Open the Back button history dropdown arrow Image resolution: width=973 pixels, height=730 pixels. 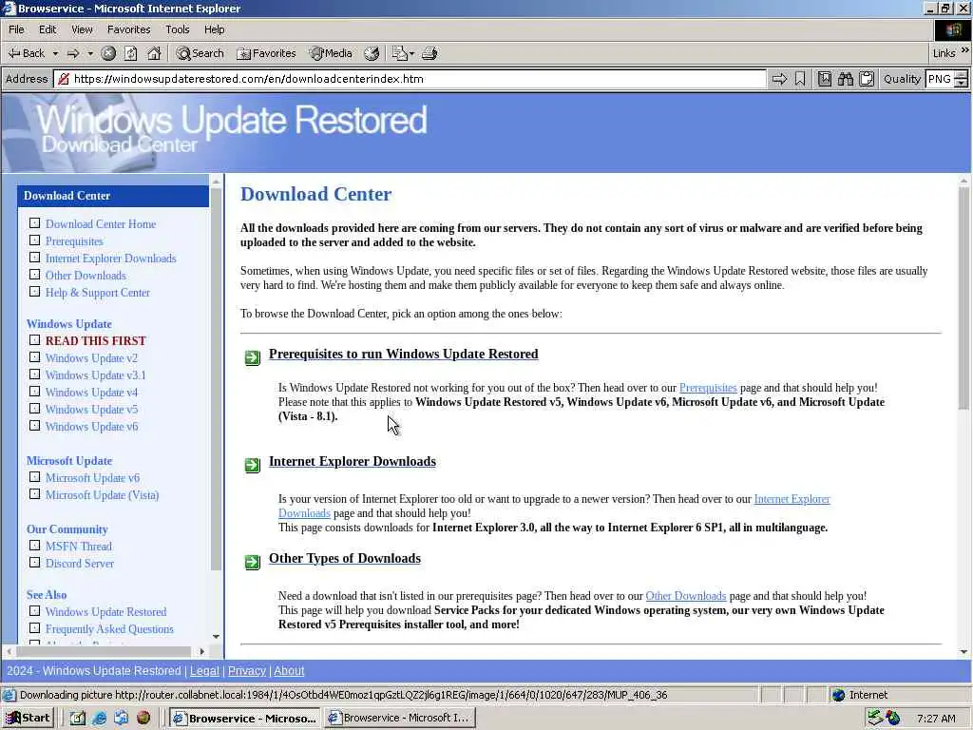(55, 53)
